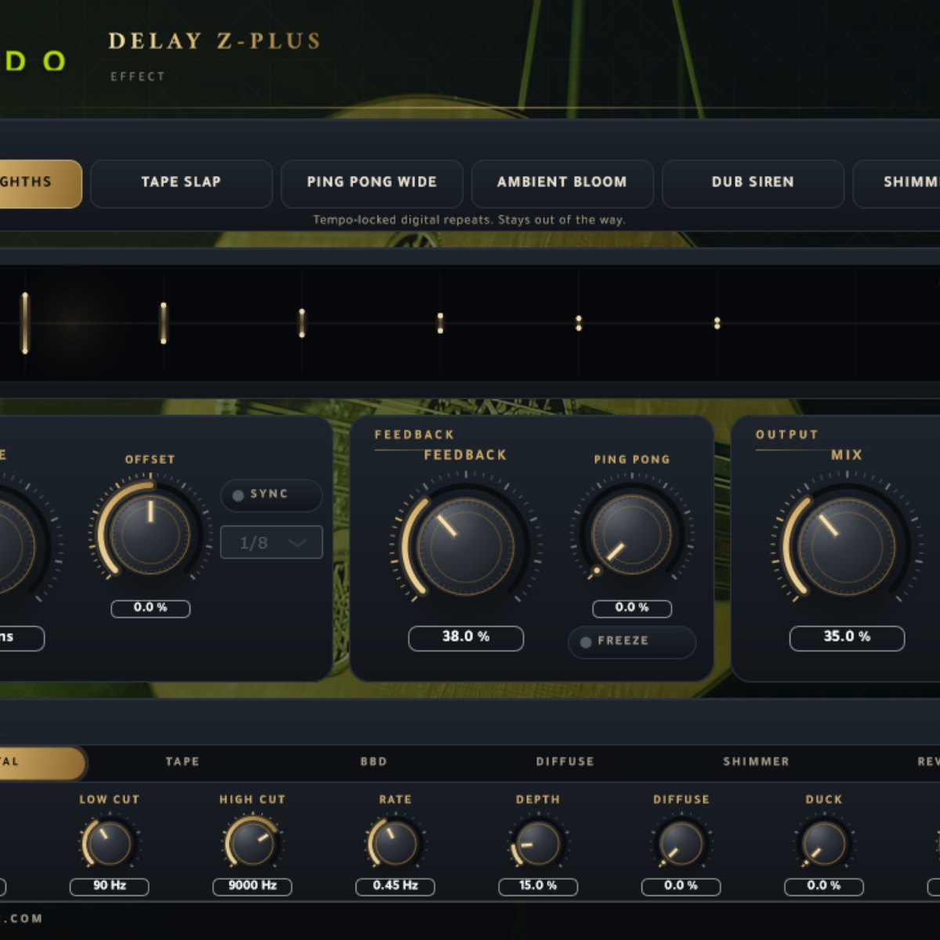The width and height of the screenshot is (940, 940).
Task: Edit the 90 Hz low cut value
Action: point(110,887)
